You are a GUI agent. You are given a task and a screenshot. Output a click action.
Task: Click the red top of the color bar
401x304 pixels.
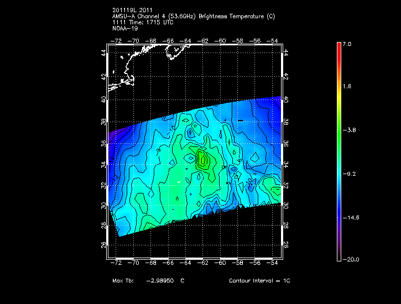coord(338,46)
